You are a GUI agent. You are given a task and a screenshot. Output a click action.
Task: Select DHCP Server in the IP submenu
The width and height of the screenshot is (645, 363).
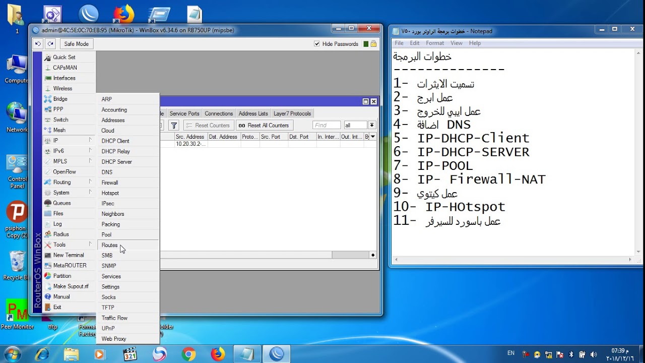point(128,162)
